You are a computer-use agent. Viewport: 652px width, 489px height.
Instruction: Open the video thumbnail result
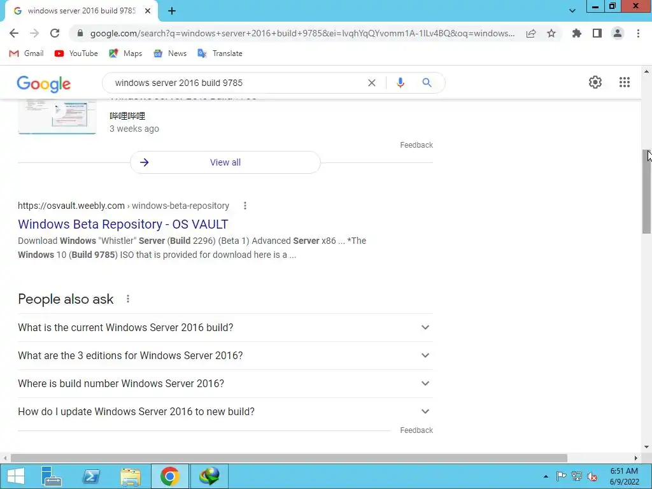tap(57, 117)
